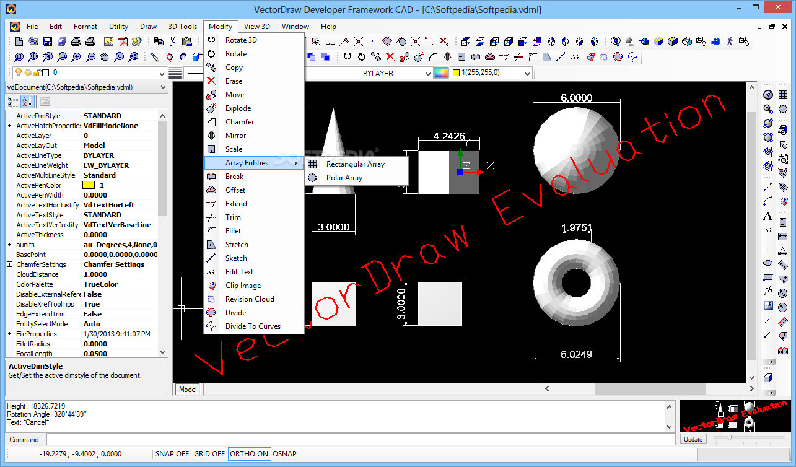Select the large A text tool
796x467 pixels.
pyautogui.click(x=768, y=216)
